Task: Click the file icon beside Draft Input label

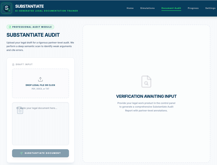Action: tap(13, 65)
